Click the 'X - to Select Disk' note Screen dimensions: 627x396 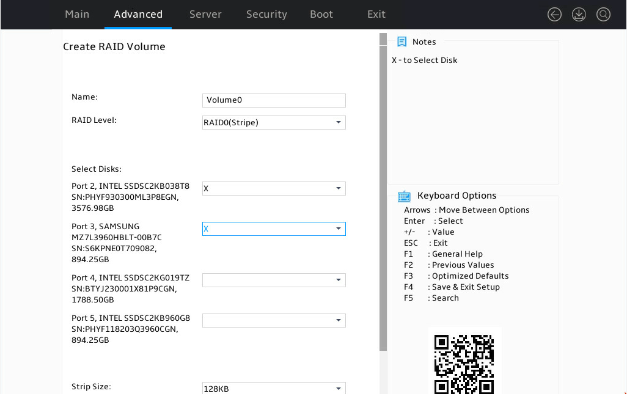[x=424, y=61]
